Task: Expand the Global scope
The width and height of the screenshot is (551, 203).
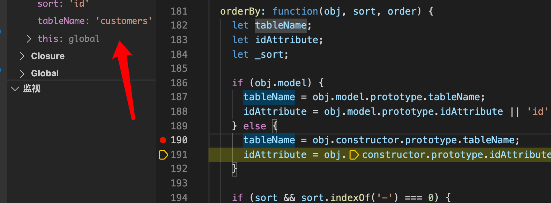Action: tap(22, 74)
